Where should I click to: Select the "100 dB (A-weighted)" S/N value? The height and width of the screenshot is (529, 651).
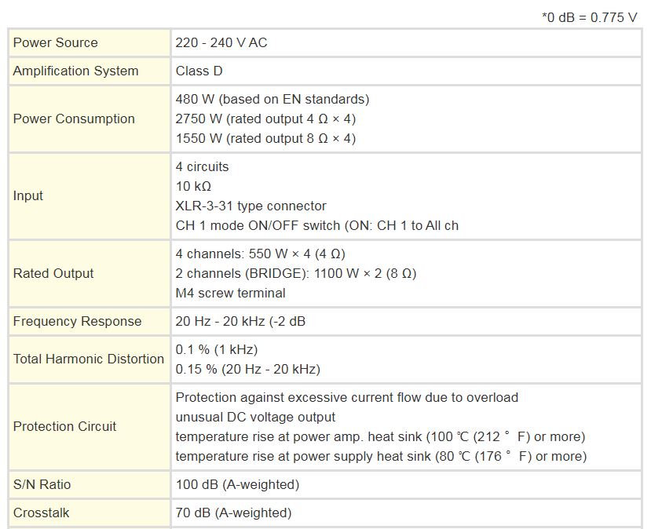237,484
